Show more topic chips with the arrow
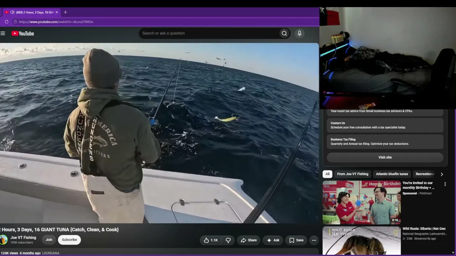The image size is (456, 256). click(x=442, y=174)
